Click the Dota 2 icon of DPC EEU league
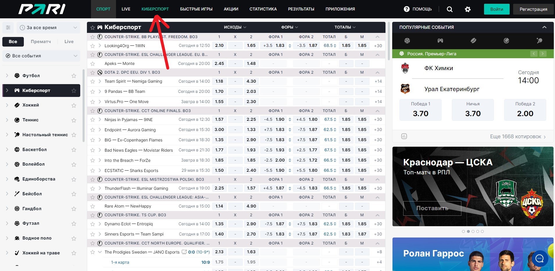Image resolution: width=555 pixels, height=271 pixels. click(x=100, y=72)
